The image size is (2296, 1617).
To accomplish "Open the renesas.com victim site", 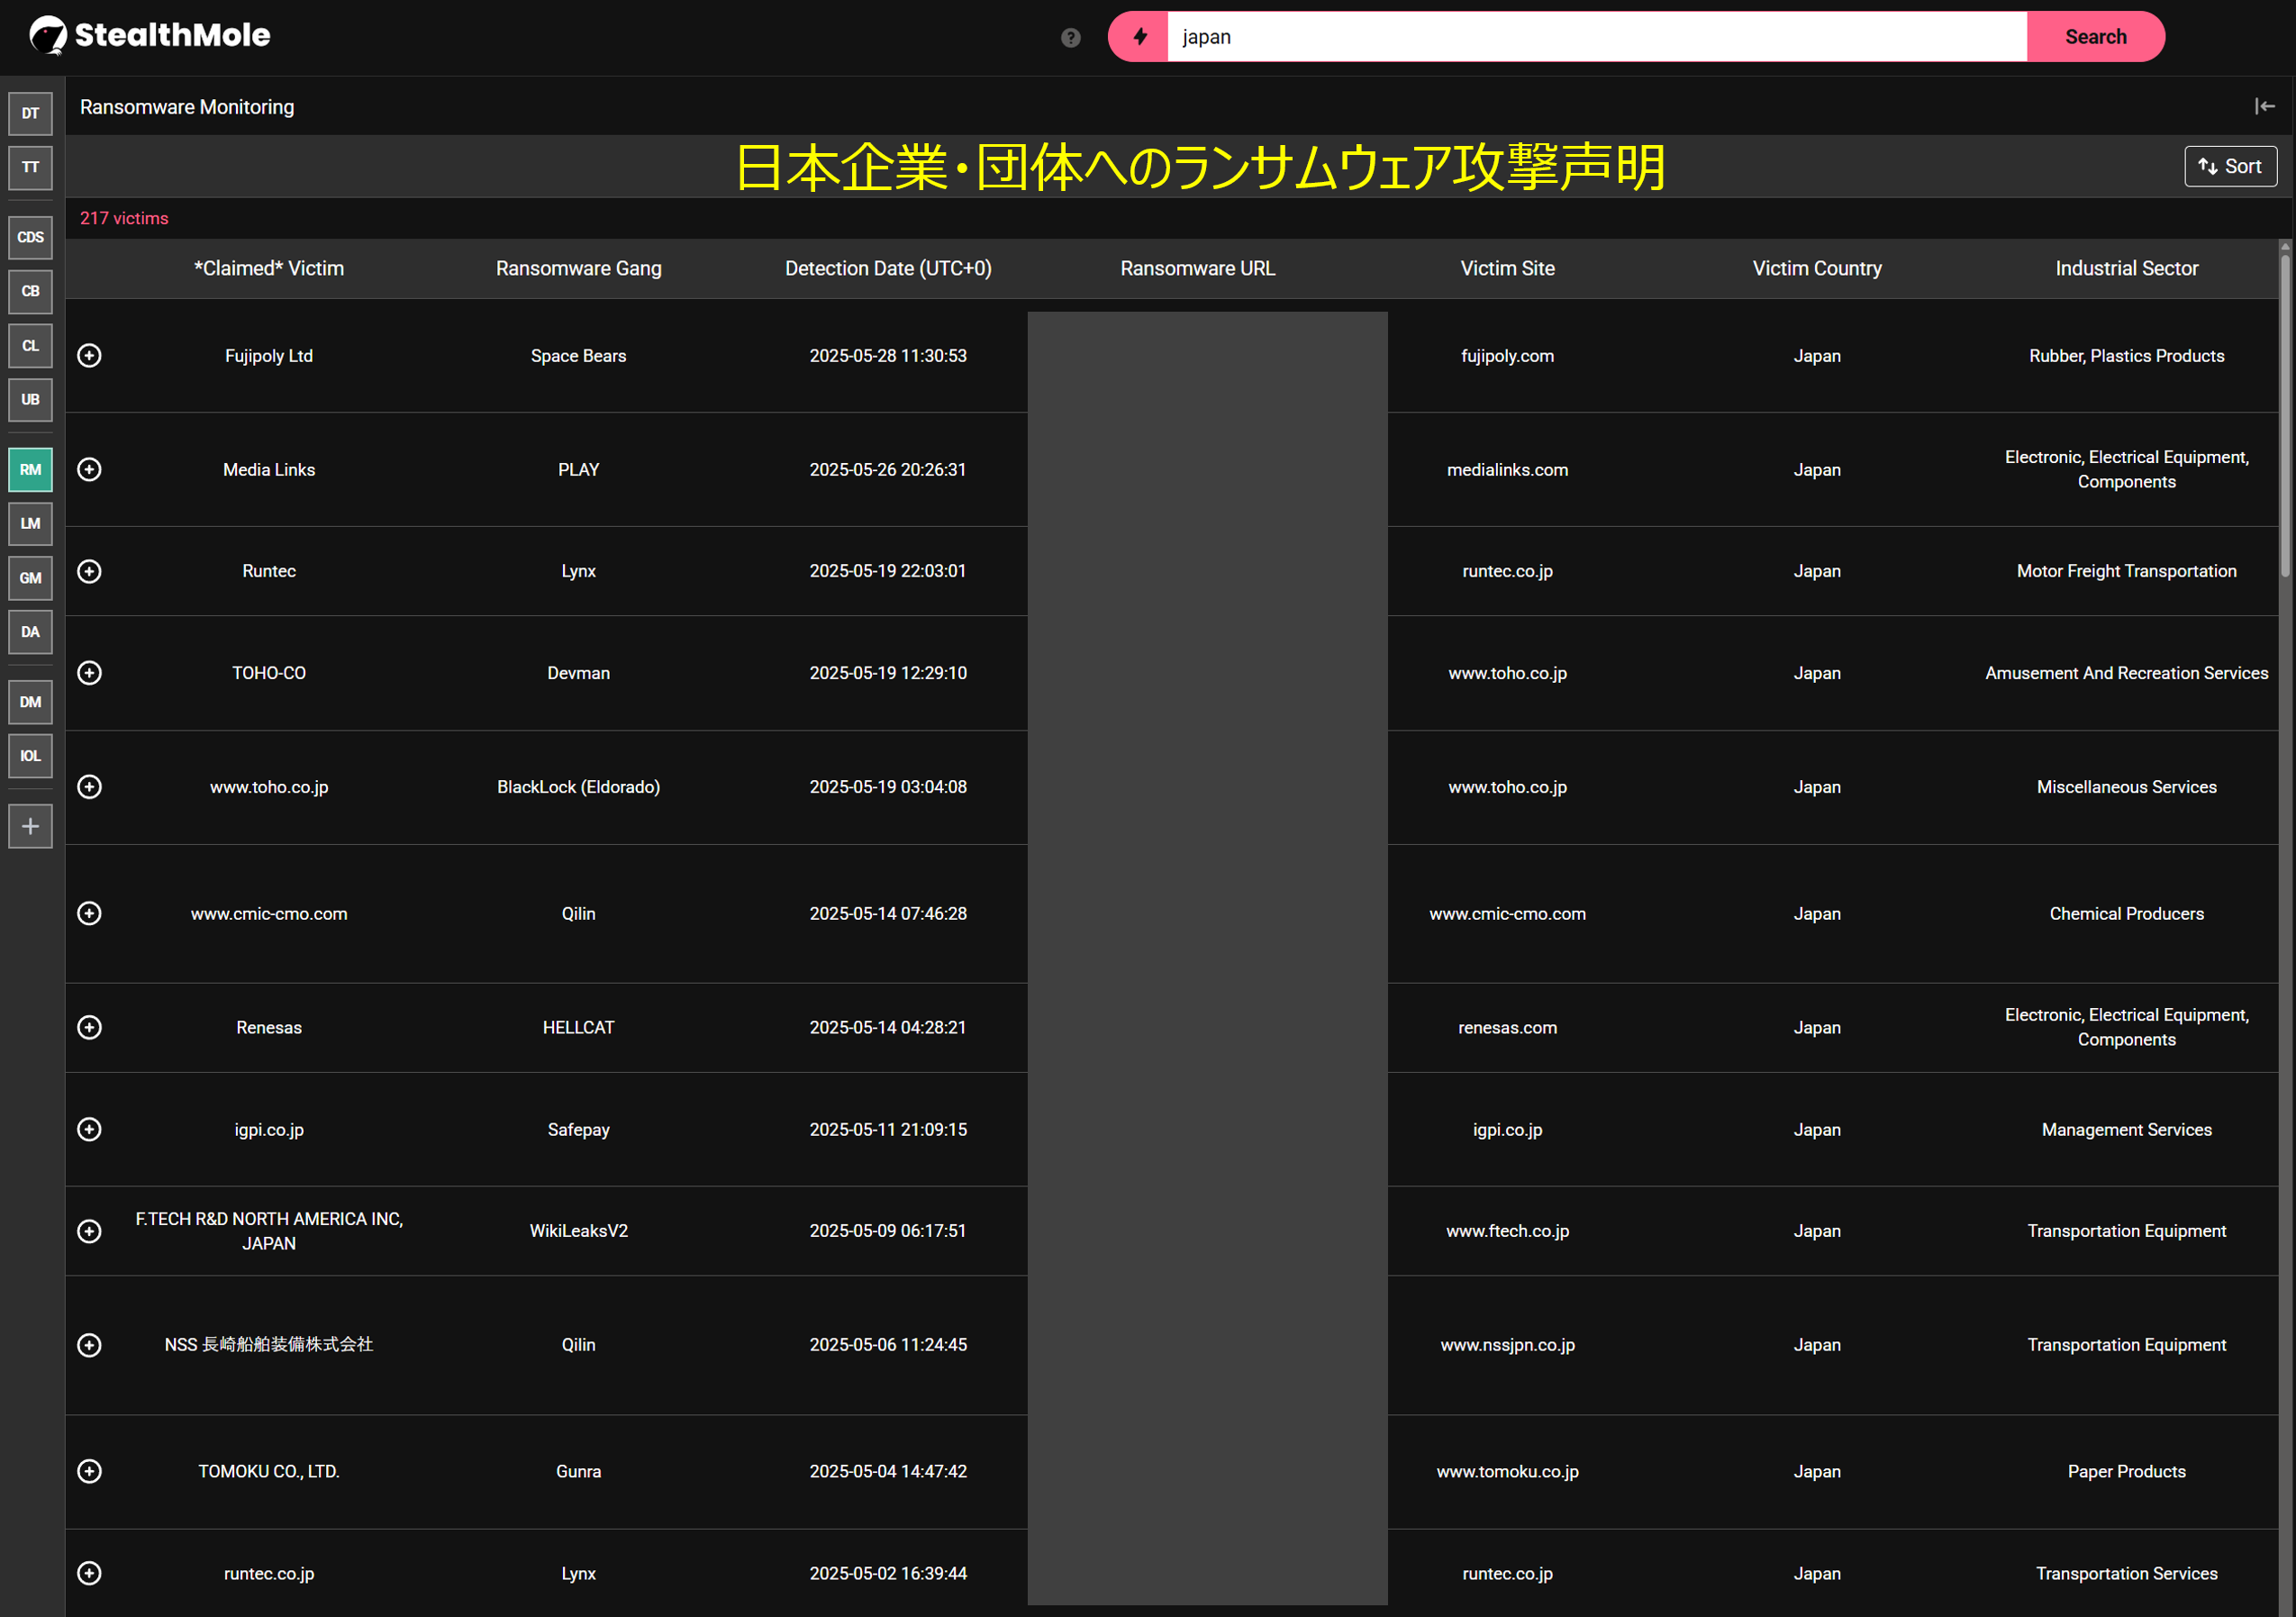I will tap(1507, 1028).
